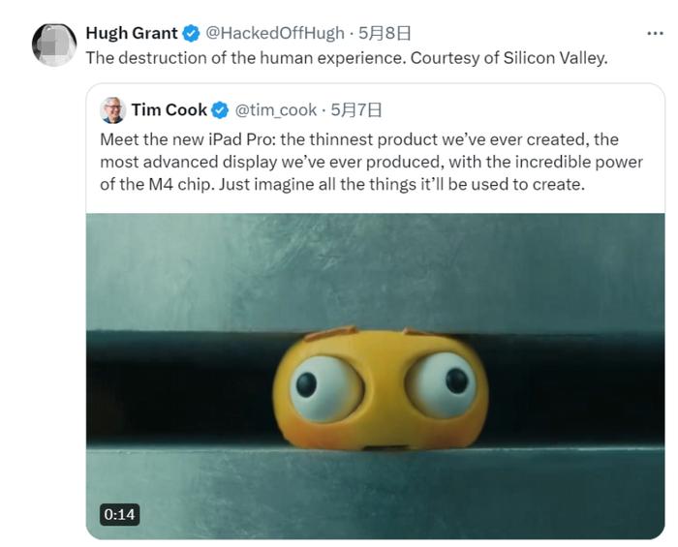Viewport: 678px width, 547px height.
Task: Visit the @tim_cook handle
Action: [x=275, y=109]
